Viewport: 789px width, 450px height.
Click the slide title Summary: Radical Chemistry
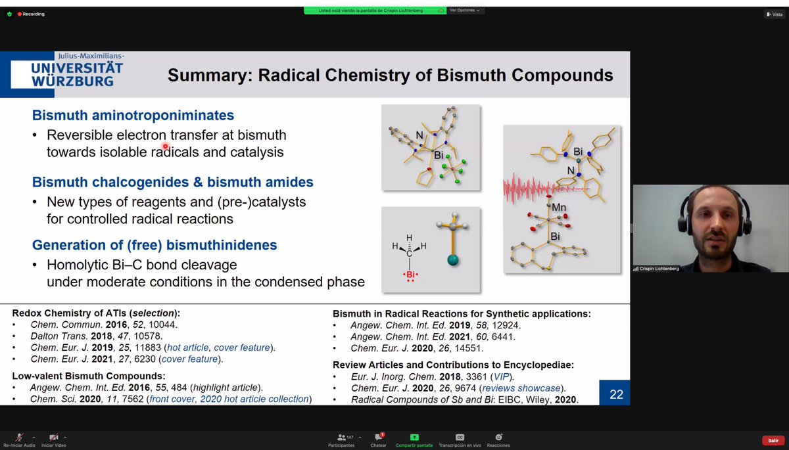[391, 75]
